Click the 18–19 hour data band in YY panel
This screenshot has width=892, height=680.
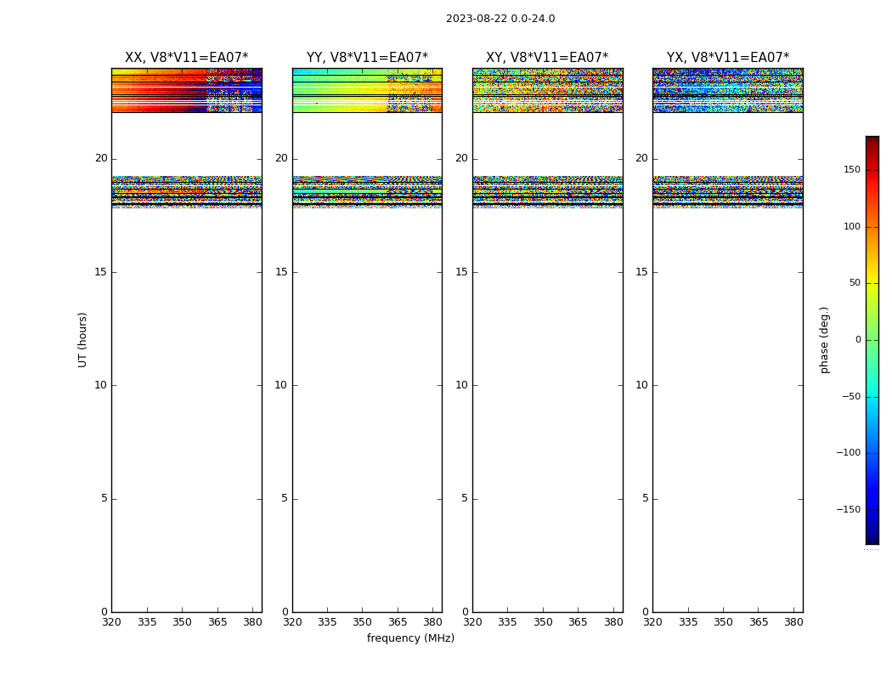[x=367, y=192]
